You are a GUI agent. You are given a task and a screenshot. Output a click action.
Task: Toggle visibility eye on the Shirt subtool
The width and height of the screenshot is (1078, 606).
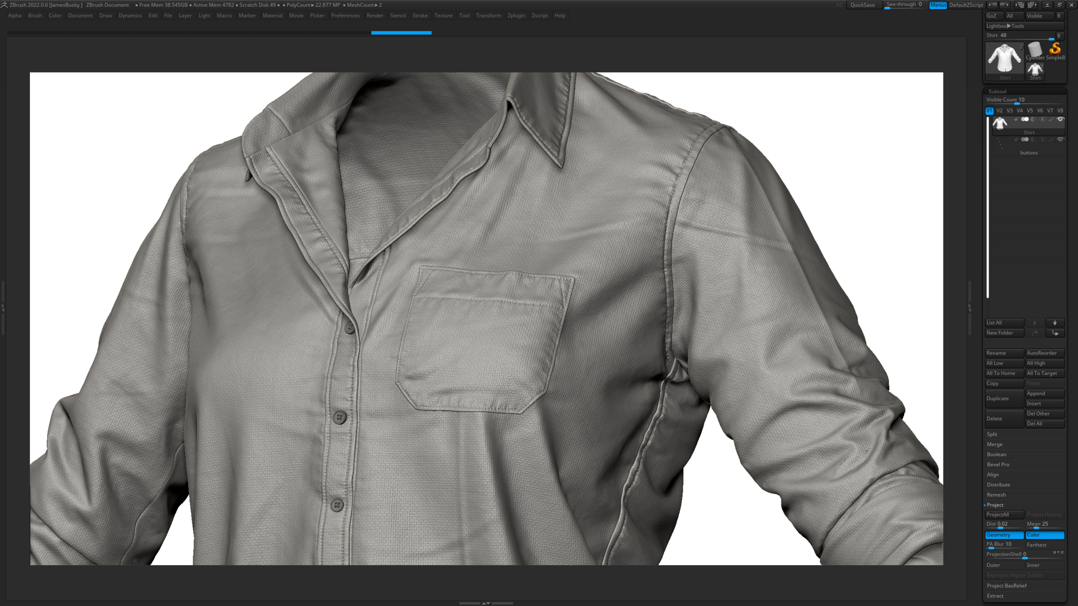[x=1061, y=120]
